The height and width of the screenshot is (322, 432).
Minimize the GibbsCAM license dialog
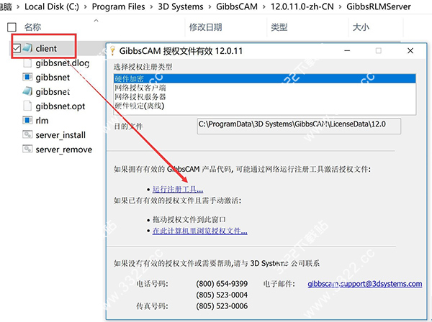point(347,51)
